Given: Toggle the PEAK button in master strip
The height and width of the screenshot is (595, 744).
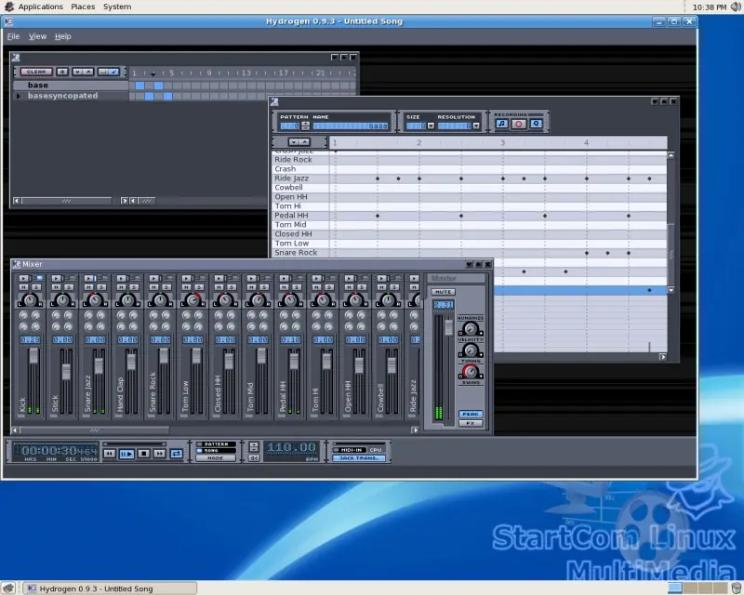Looking at the screenshot, I should [471, 415].
